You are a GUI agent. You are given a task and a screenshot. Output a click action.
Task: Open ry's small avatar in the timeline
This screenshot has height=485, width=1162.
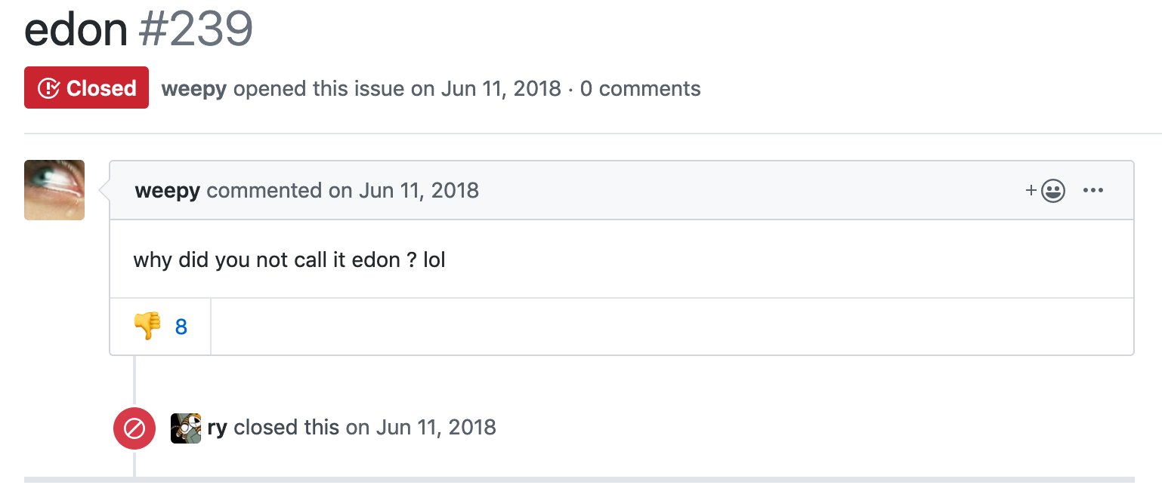(x=186, y=428)
